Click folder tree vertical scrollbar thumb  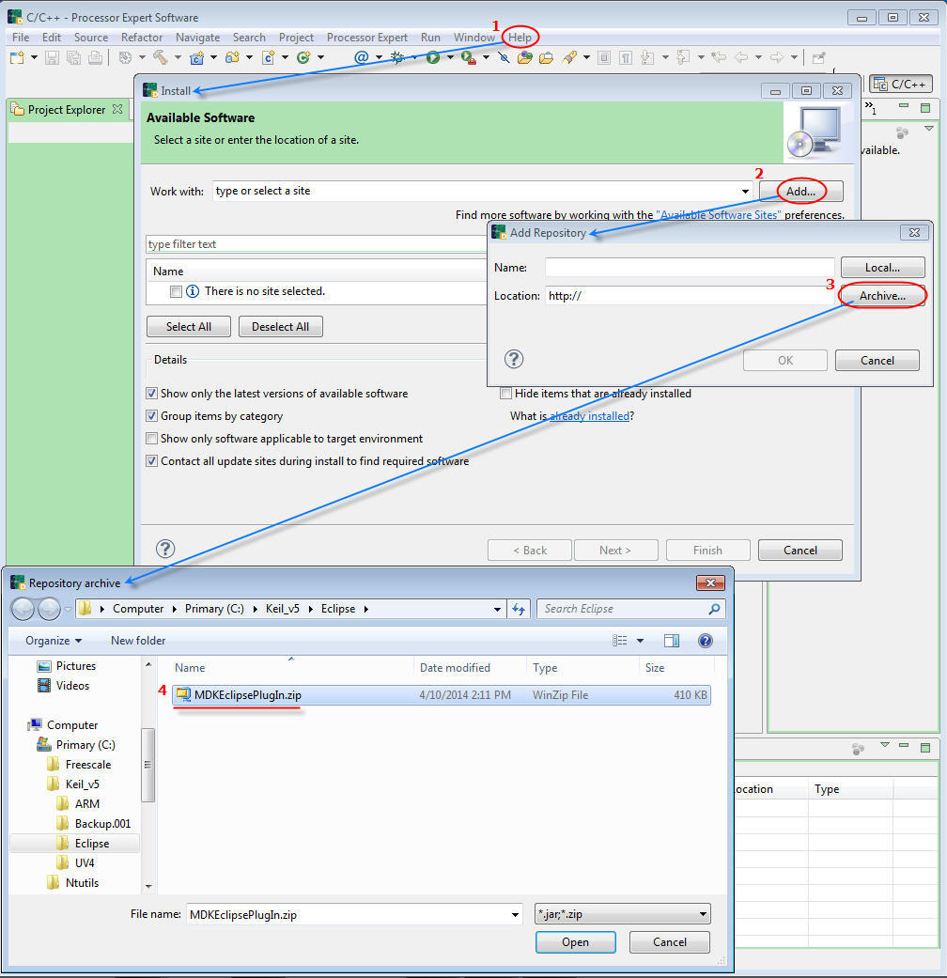[147, 765]
